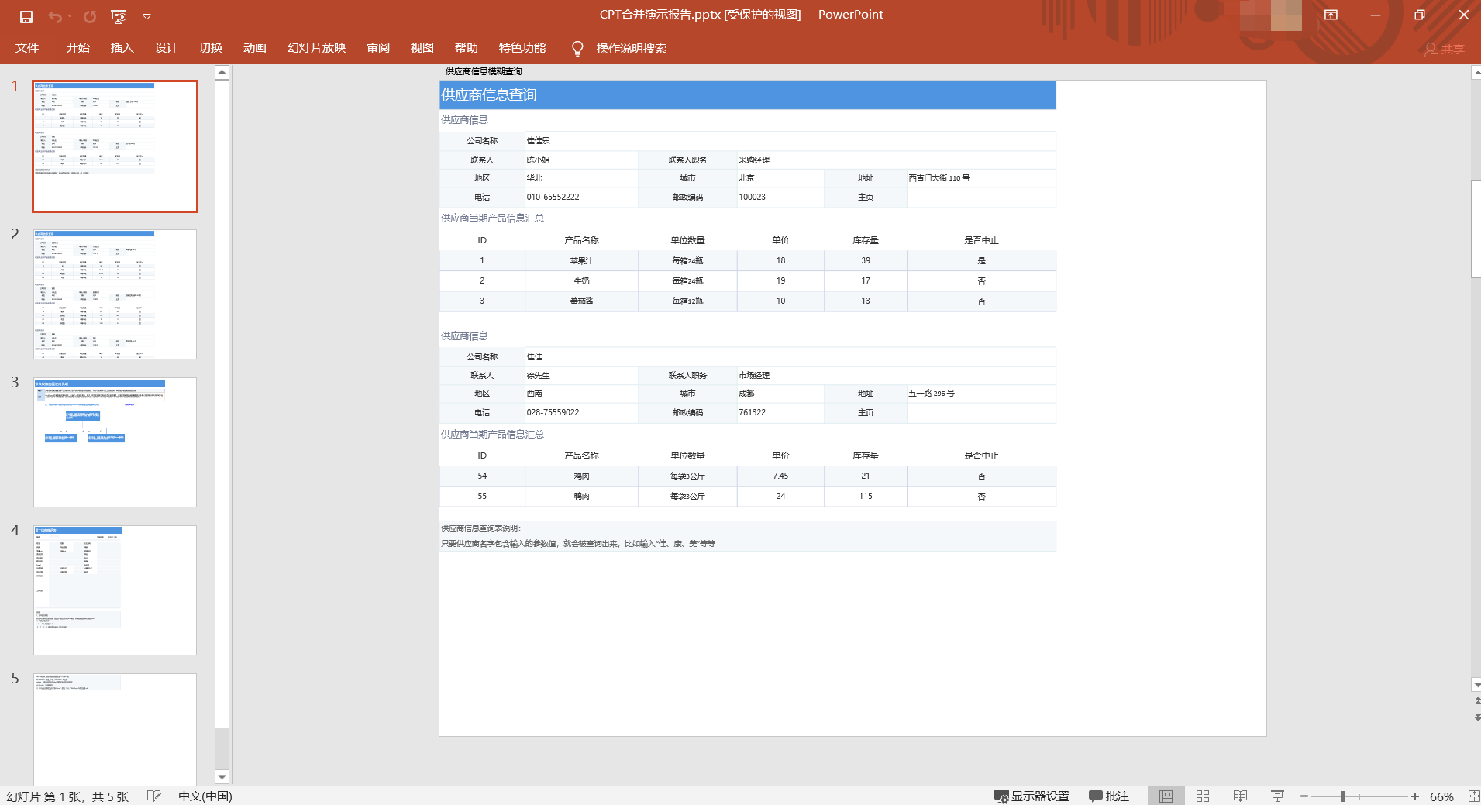Click the Undo arrow icon
The height and width of the screenshot is (805, 1481).
tap(54, 16)
